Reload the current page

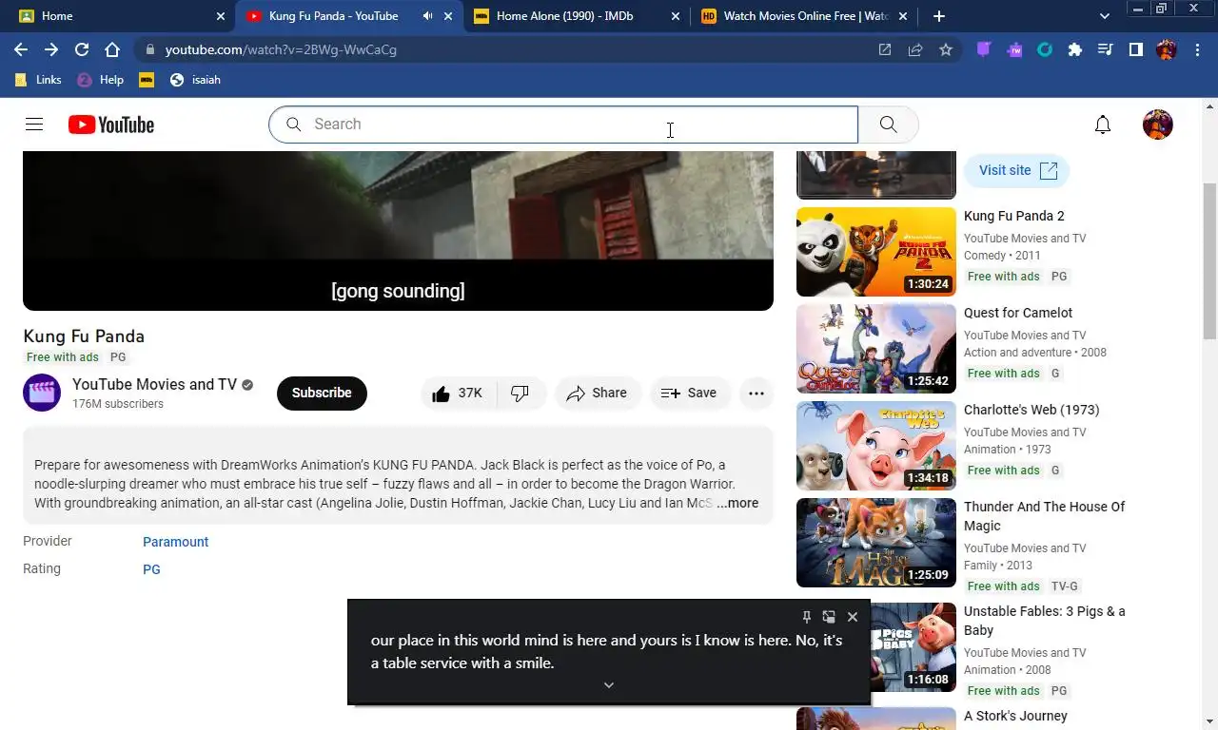tap(82, 49)
